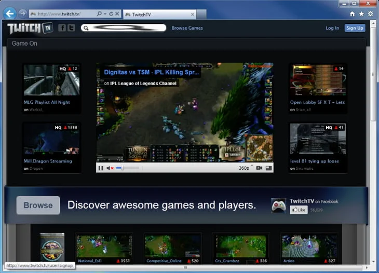Click the horizontal scrollbar right arrow
Image resolution: width=379 pixels, height=273 pixels.
click(367, 267)
